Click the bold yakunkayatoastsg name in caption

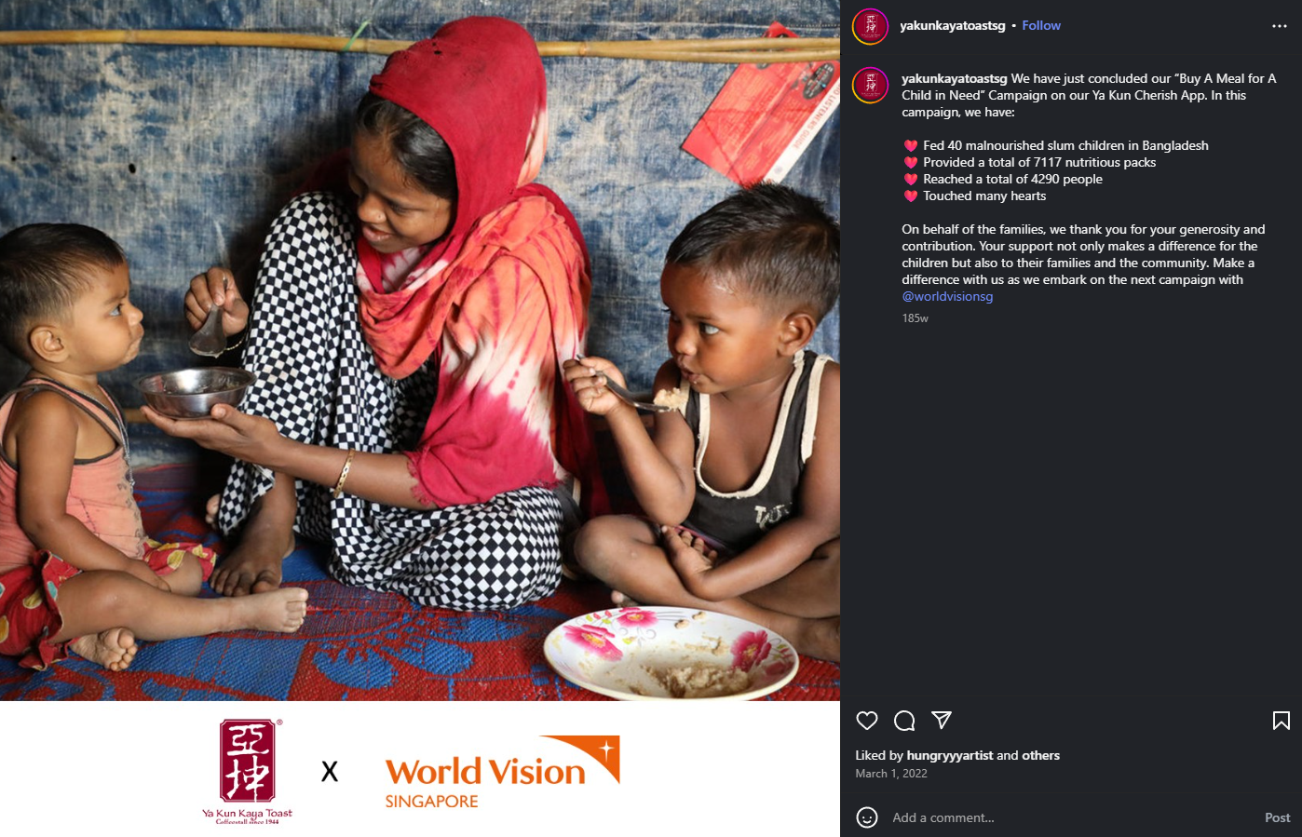click(x=955, y=78)
